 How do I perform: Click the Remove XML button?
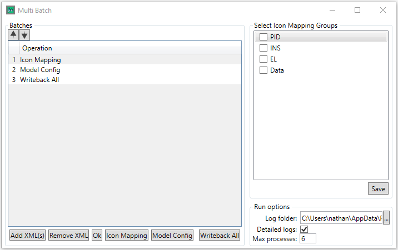coord(69,236)
